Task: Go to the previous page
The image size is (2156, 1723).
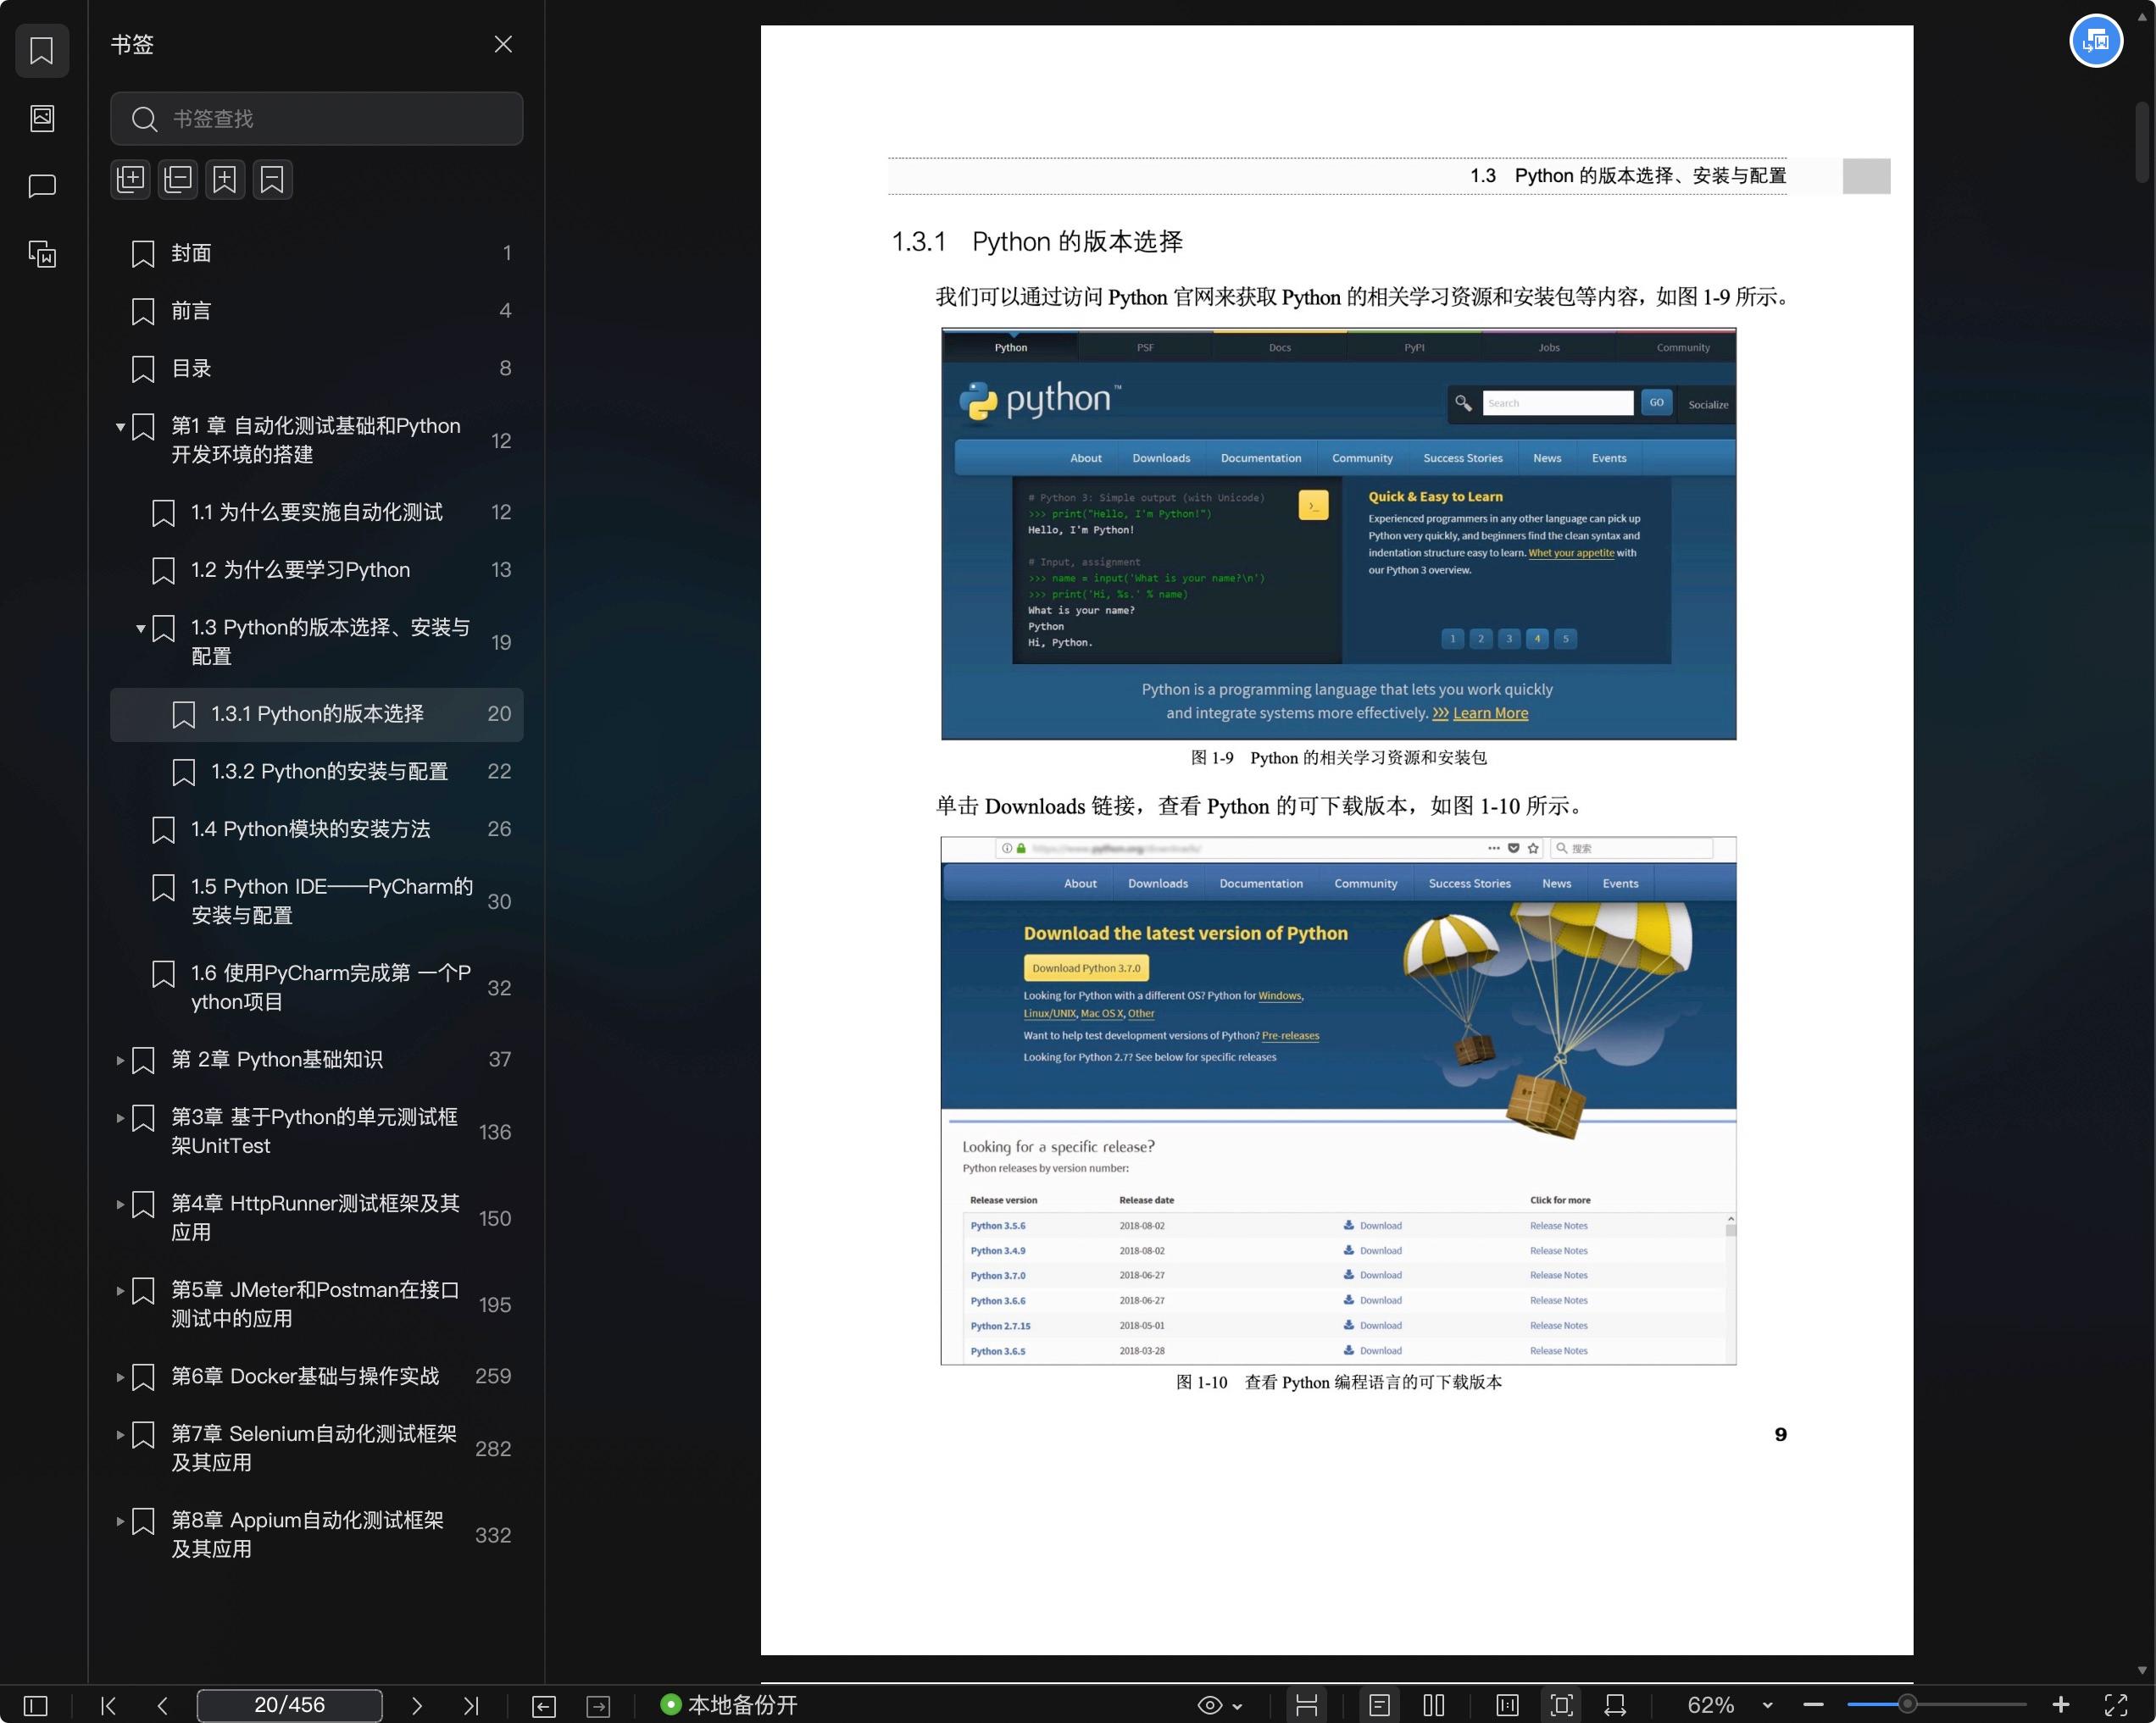Action: point(162,1705)
